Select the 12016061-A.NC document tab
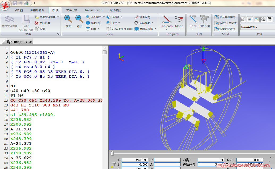Screen dimensions: 275x169 pos(19,42)
